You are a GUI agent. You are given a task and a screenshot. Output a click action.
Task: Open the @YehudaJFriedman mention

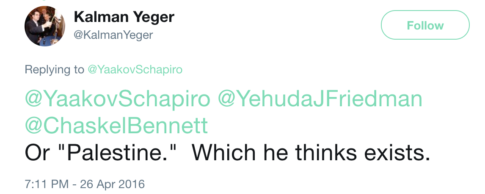click(320, 99)
